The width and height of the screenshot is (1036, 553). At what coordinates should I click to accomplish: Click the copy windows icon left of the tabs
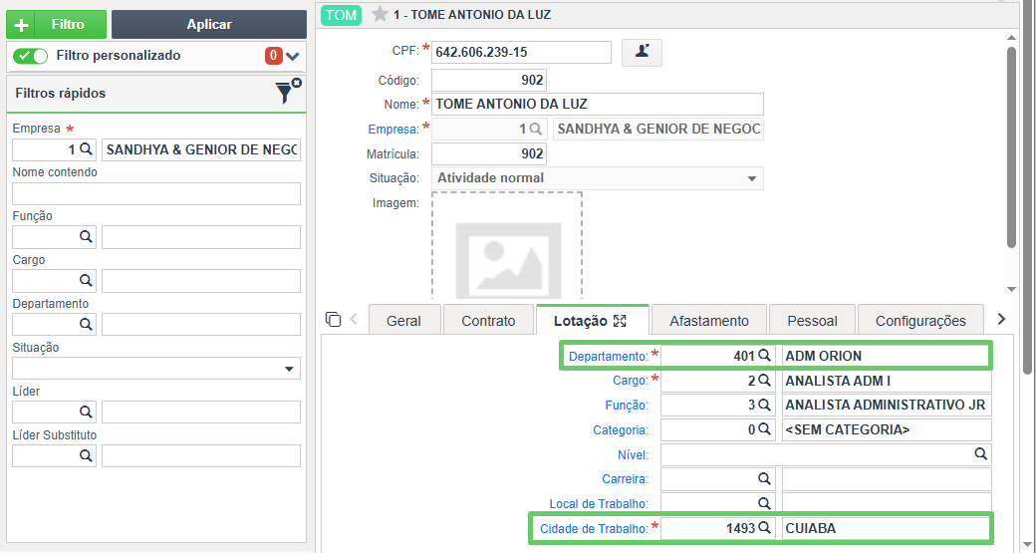pos(333,319)
